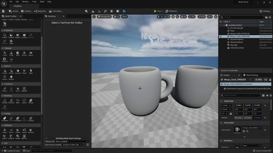Screen dimensions: 273x153
Task: Toggle the scale lock icon
Action: (x=231, y=114)
